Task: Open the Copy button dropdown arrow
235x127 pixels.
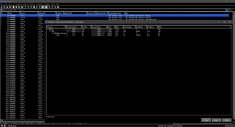Action: 220,120
